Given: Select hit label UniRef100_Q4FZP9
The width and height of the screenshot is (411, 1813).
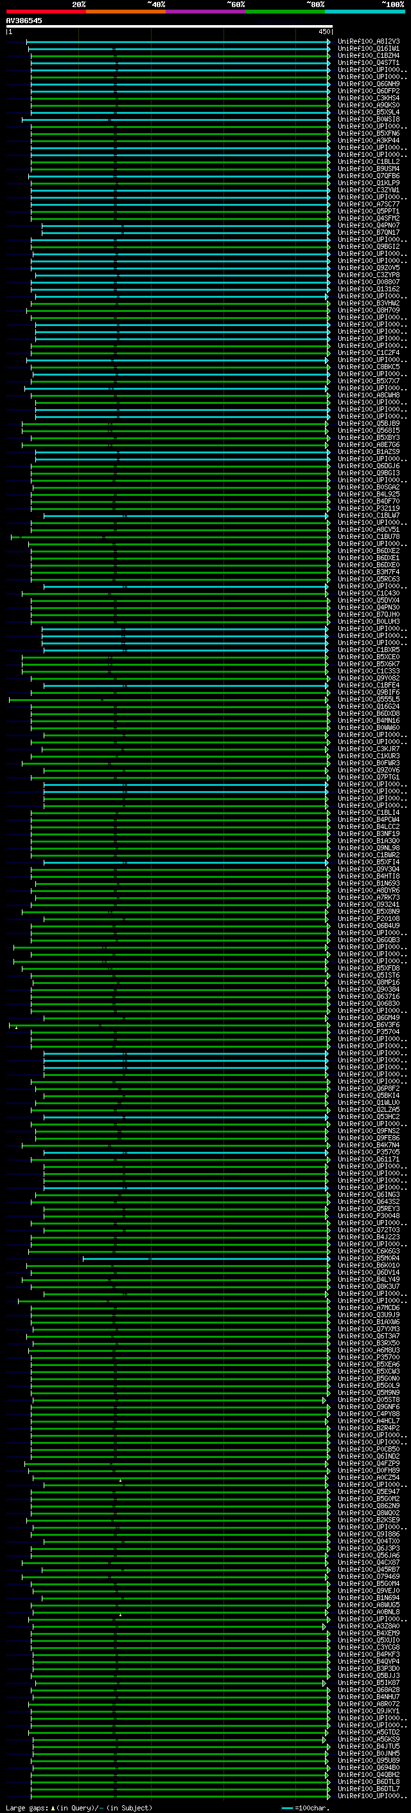Looking at the screenshot, I should [x=369, y=1463].
